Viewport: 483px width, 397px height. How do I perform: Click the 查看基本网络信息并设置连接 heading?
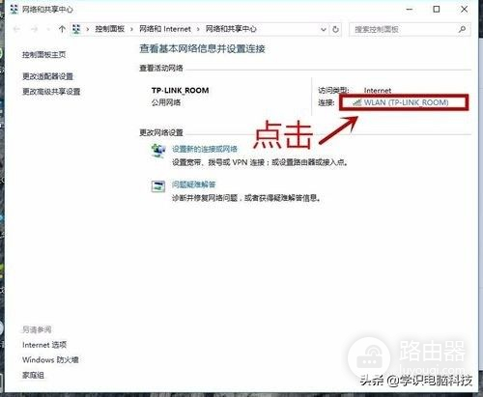(202, 49)
